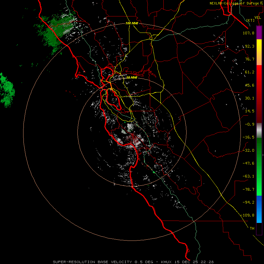Viewport: 264px width, 264px height.
Task: Click the VEL legend title
Action: [x=258, y=18]
